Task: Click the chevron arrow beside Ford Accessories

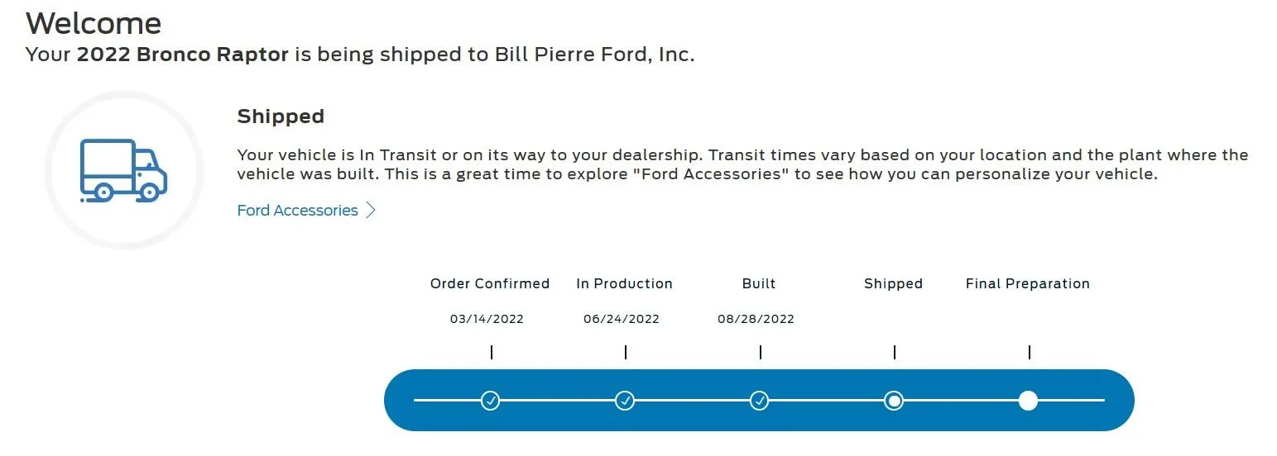Action: [x=371, y=211]
